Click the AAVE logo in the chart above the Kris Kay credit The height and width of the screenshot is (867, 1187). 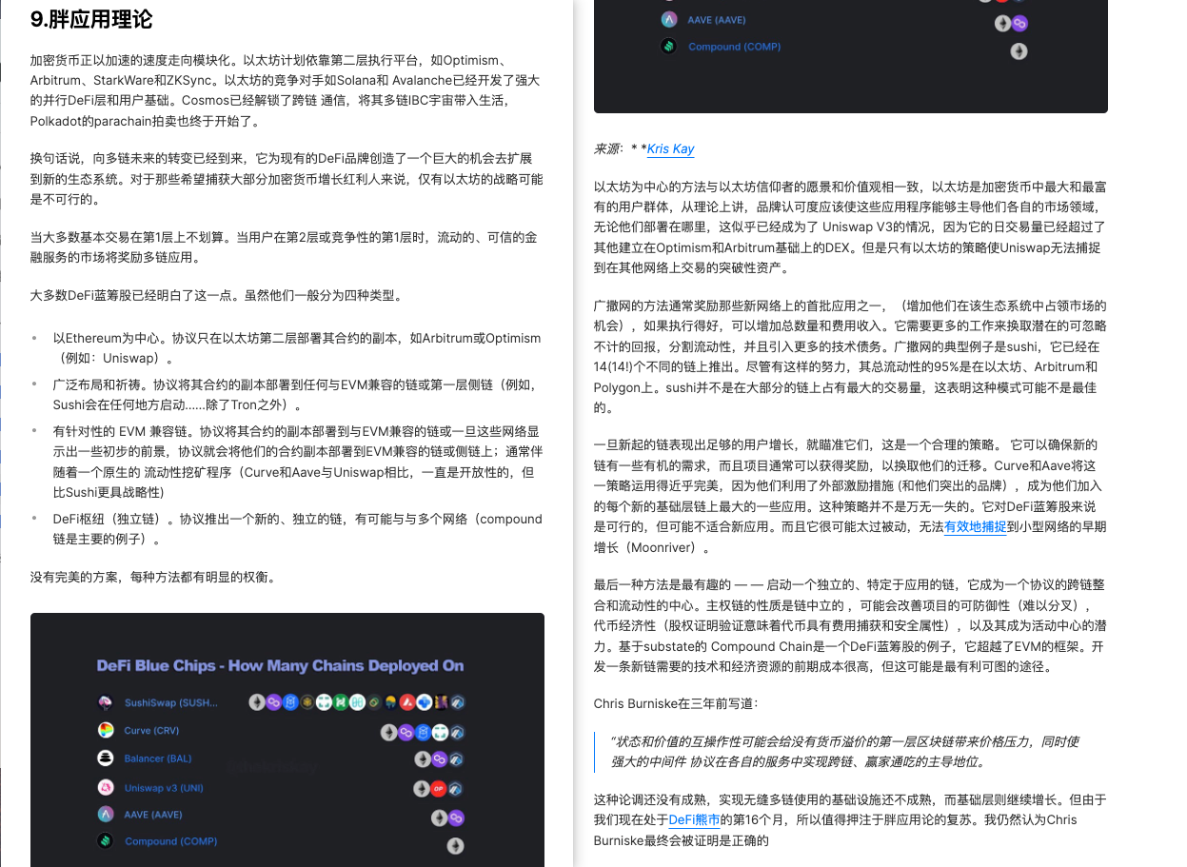[668, 19]
